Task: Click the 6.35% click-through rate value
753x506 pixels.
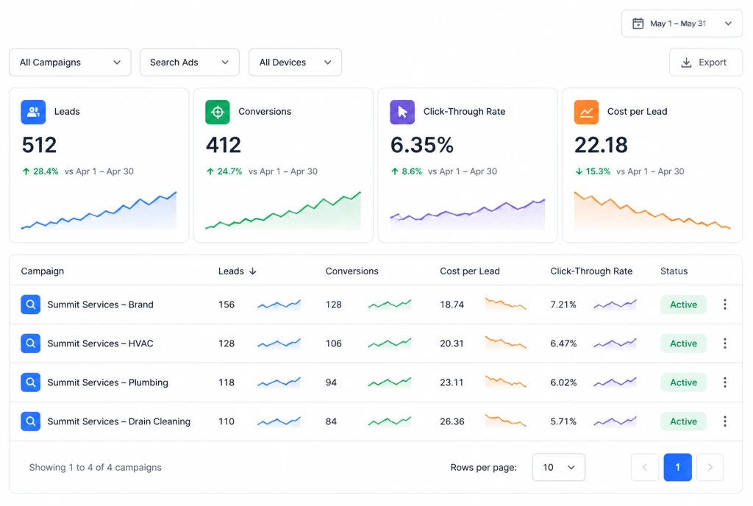Action: tap(421, 145)
